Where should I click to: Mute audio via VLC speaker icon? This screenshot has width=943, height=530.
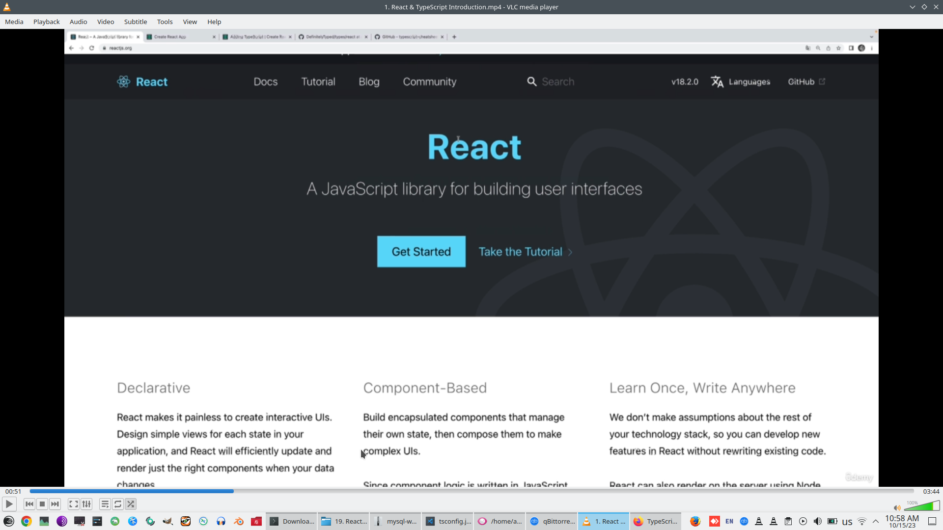pos(897,508)
